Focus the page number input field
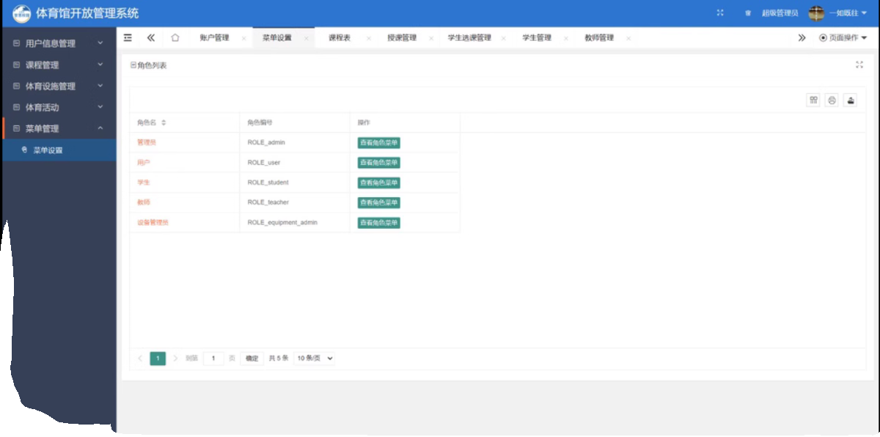The height and width of the screenshot is (437, 880). tap(213, 359)
